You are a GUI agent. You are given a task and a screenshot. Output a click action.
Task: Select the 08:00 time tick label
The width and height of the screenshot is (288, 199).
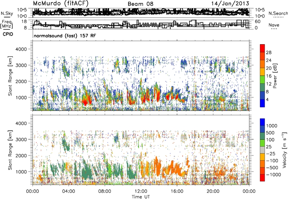click(x=105, y=191)
